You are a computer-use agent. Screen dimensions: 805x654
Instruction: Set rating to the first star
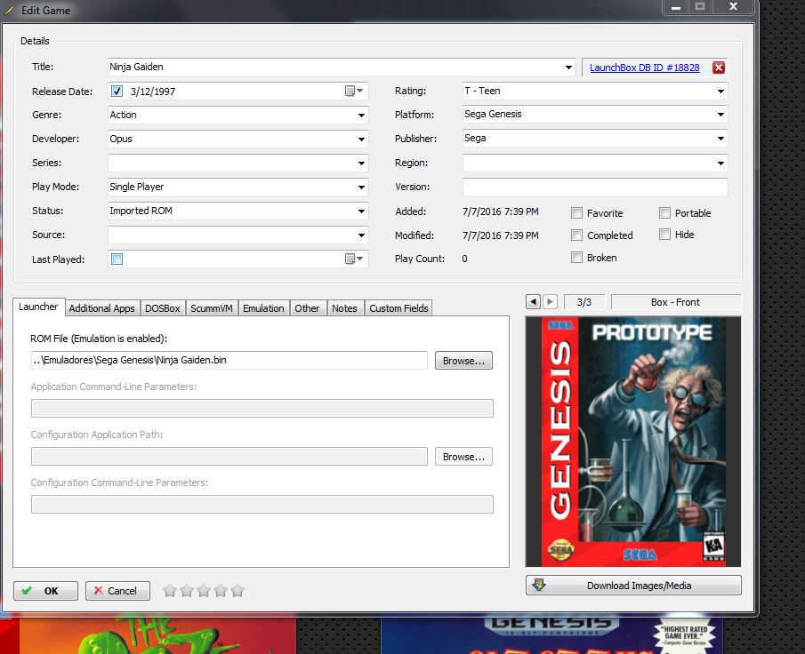tap(169, 591)
